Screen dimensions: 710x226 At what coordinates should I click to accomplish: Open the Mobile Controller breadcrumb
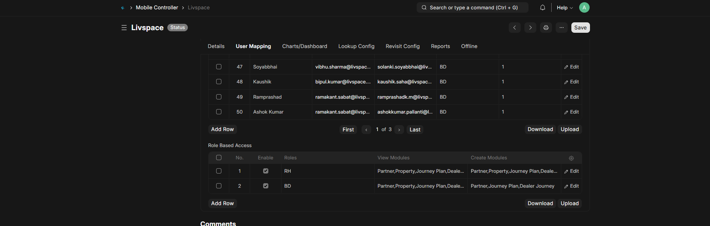click(157, 7)
